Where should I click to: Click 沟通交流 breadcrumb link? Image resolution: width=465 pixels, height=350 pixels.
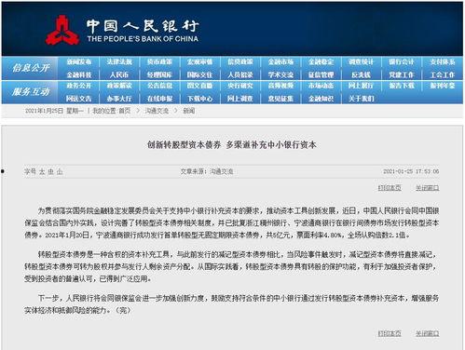click(157, 111)
